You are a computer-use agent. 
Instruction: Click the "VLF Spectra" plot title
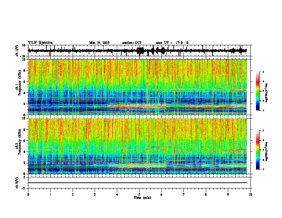(x=40, y=43)
